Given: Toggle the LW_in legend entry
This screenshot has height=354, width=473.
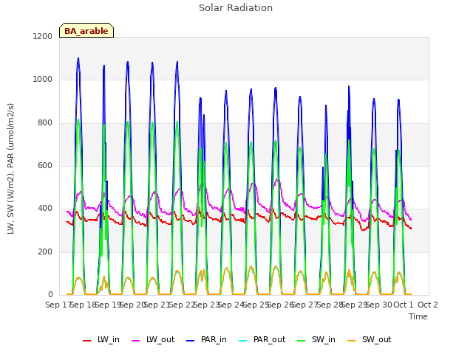Looking at the screenshot, I should 101,339.
